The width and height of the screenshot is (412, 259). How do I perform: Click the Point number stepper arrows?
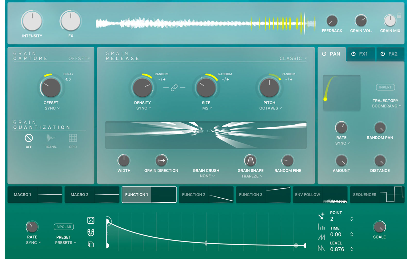(x=351, y=219)
